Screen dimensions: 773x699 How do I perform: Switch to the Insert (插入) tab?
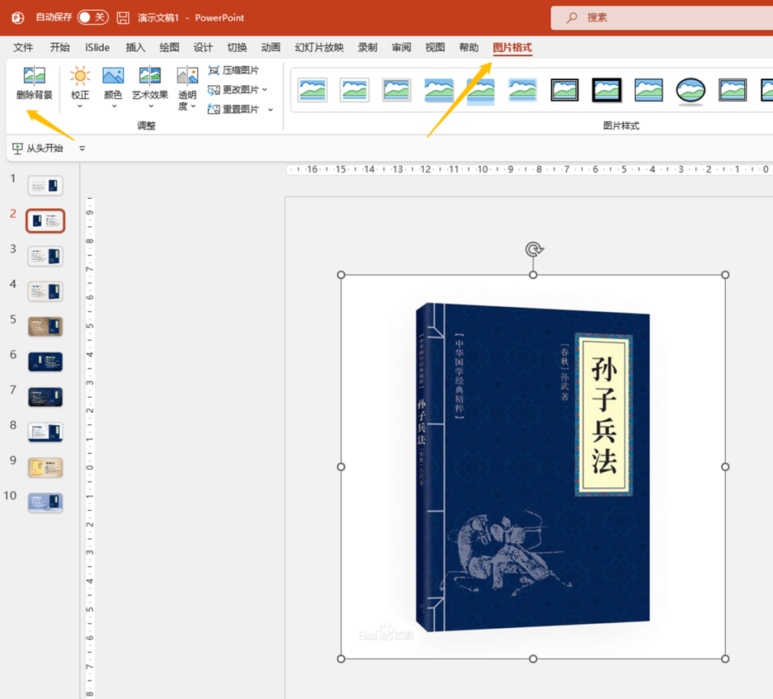click(x=135, y=47)
